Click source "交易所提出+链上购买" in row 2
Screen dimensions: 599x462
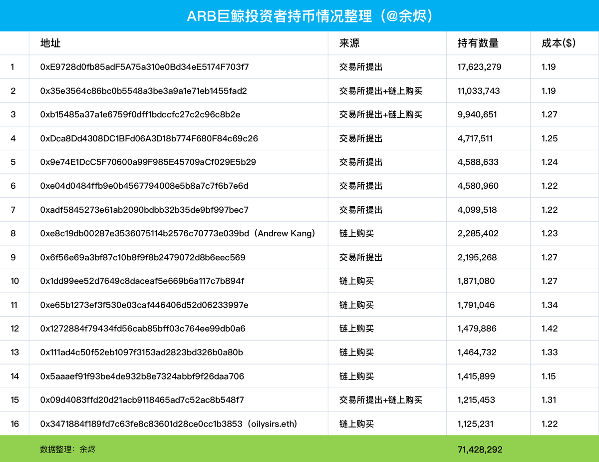click(x=381, y=91)
